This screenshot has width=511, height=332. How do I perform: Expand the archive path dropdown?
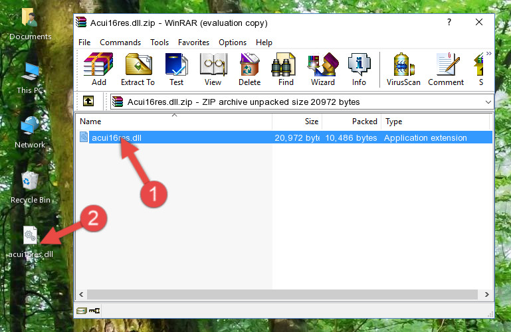point(488,102)
